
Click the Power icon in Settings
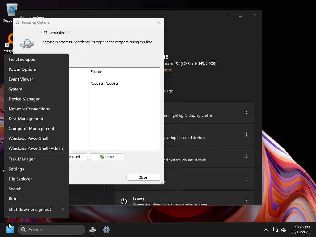point(124,201)
